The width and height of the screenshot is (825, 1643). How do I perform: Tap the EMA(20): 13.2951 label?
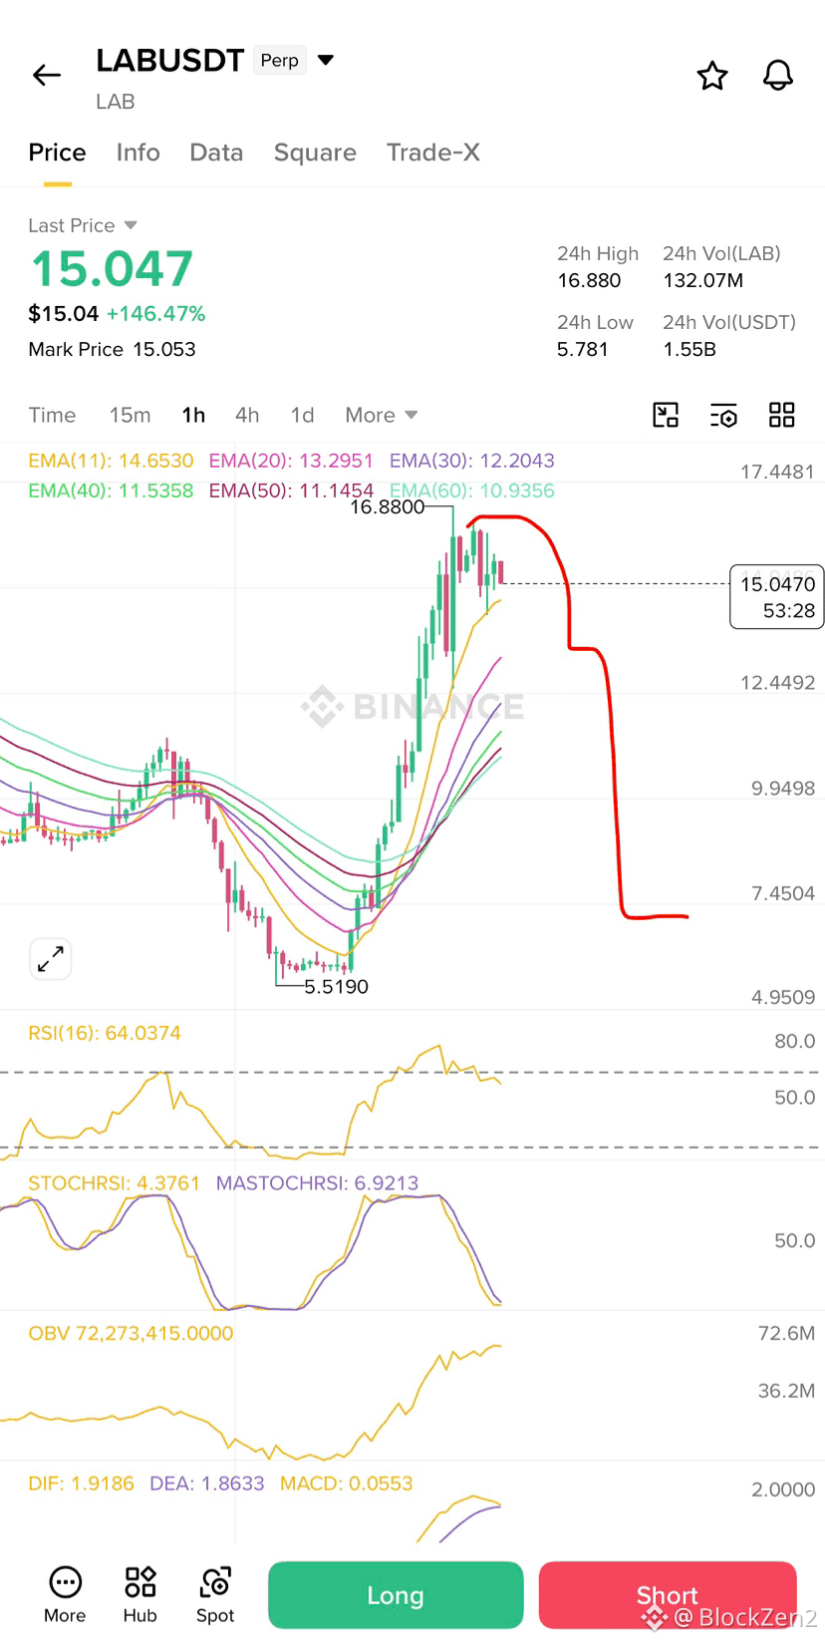pyautogui.click(x=291, y=461)
